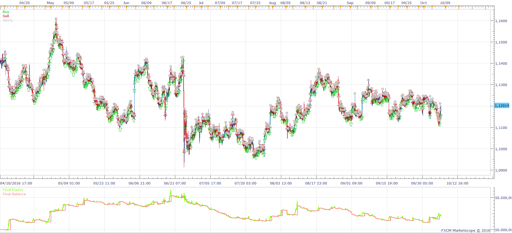
Task: Click the 09/01 09:00 time label
Action: point(352,183)
